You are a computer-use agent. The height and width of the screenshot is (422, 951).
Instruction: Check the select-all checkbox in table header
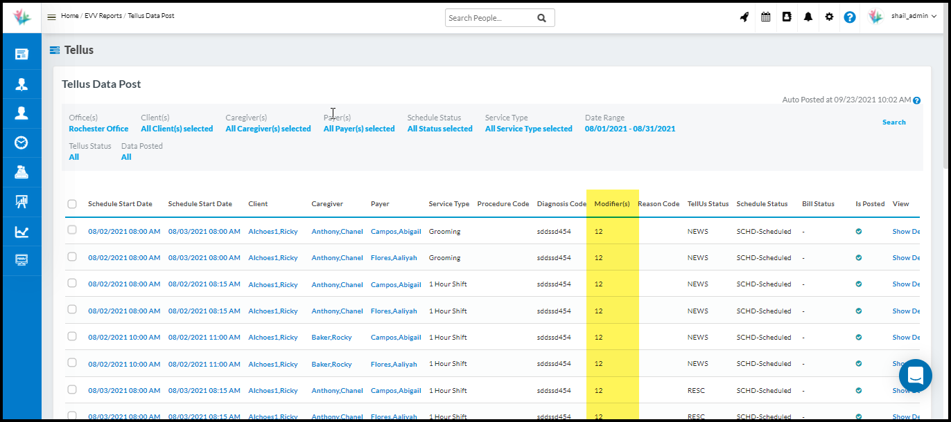click(72, 204)
